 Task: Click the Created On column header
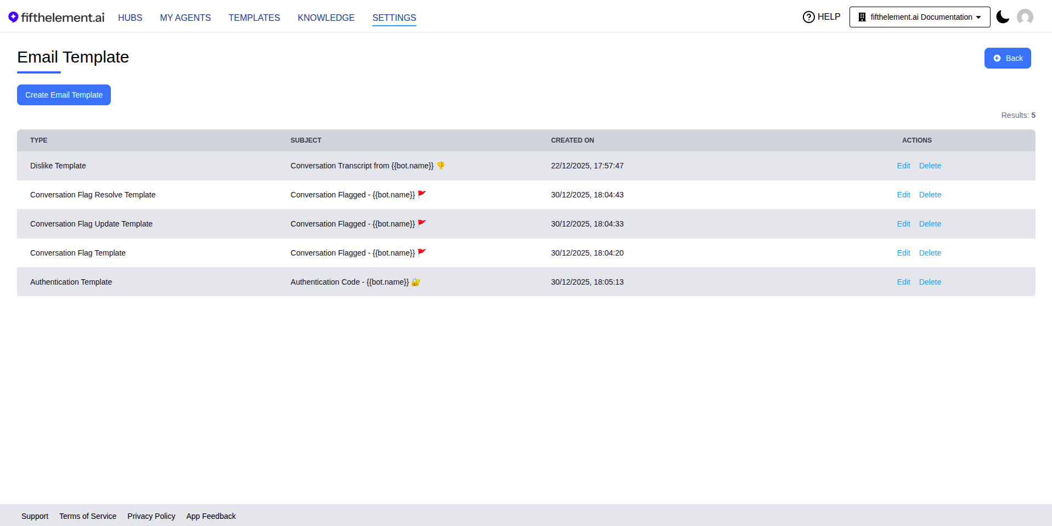[572, 140]
